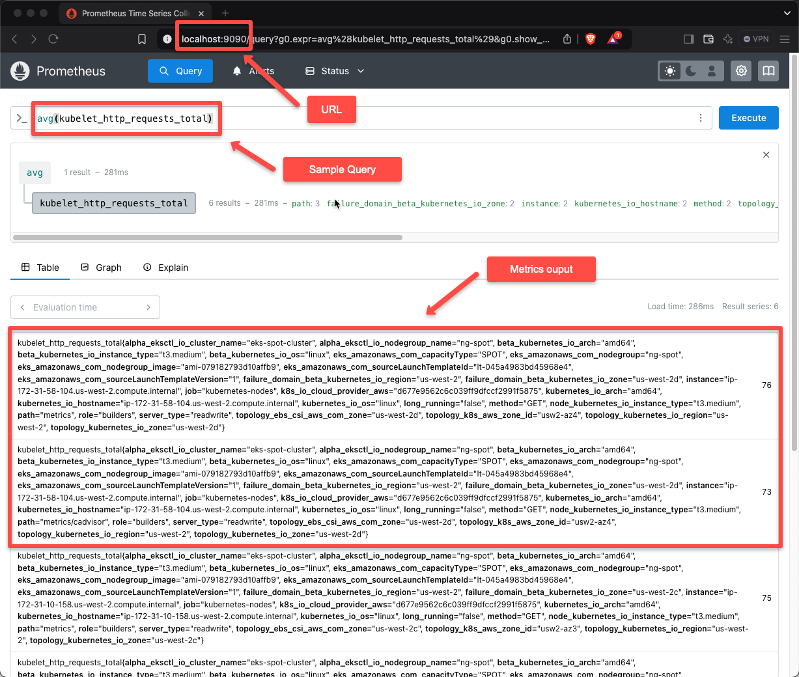Open the Brave Rewards icon

click(x=613, y=38)
